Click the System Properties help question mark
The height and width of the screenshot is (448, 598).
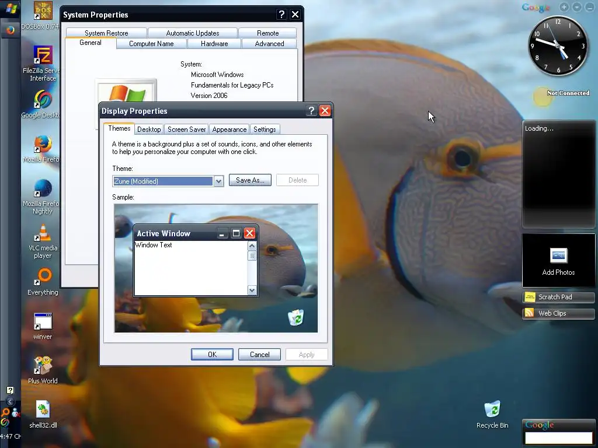(x=281, y=15)
